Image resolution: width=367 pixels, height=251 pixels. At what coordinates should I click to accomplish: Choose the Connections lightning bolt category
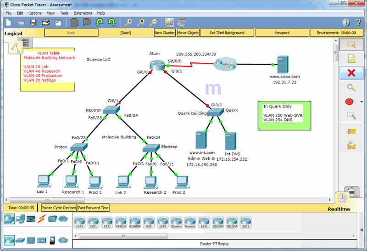(x=42, y=219)
